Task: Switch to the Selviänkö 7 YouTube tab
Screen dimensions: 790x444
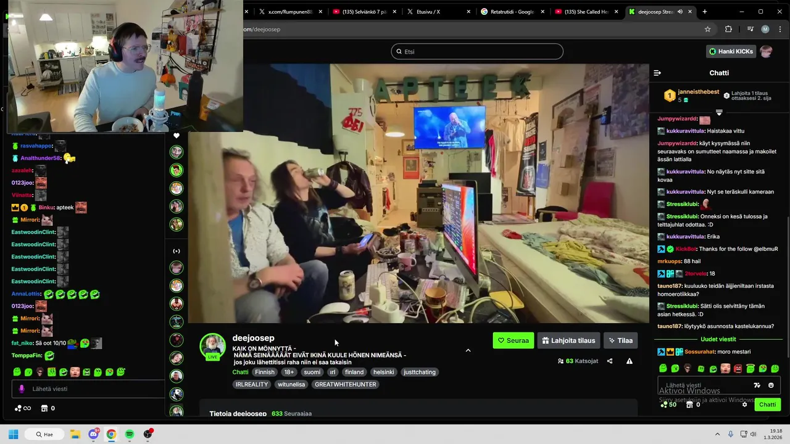Action: point(364,12)
